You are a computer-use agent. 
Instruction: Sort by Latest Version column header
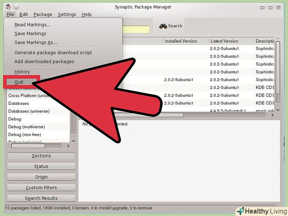[x=224, y=41]
